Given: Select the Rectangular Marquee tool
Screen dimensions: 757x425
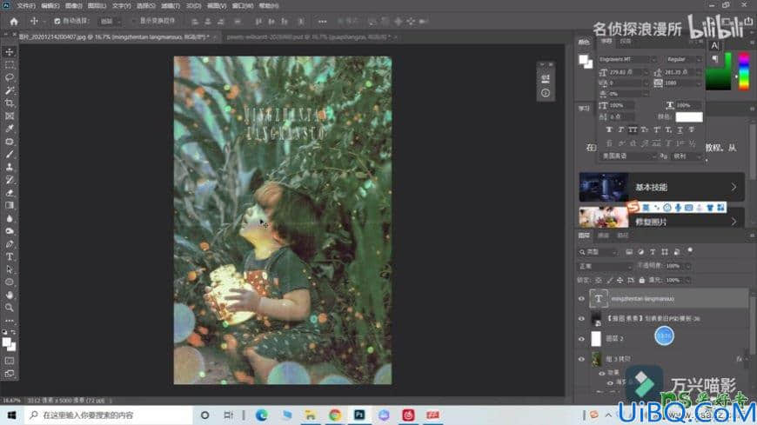Looking at the screenshot, I should [x=10, y=64].
